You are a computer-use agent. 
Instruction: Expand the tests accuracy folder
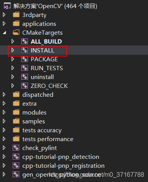[4, 130]
